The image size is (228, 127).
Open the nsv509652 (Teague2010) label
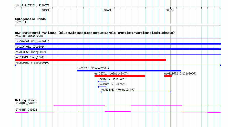[32, 63]
